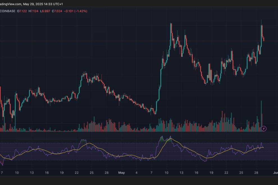Click the date 4 after May label
The height and width of the screenshot is (185, 278).
pos(136,173)
